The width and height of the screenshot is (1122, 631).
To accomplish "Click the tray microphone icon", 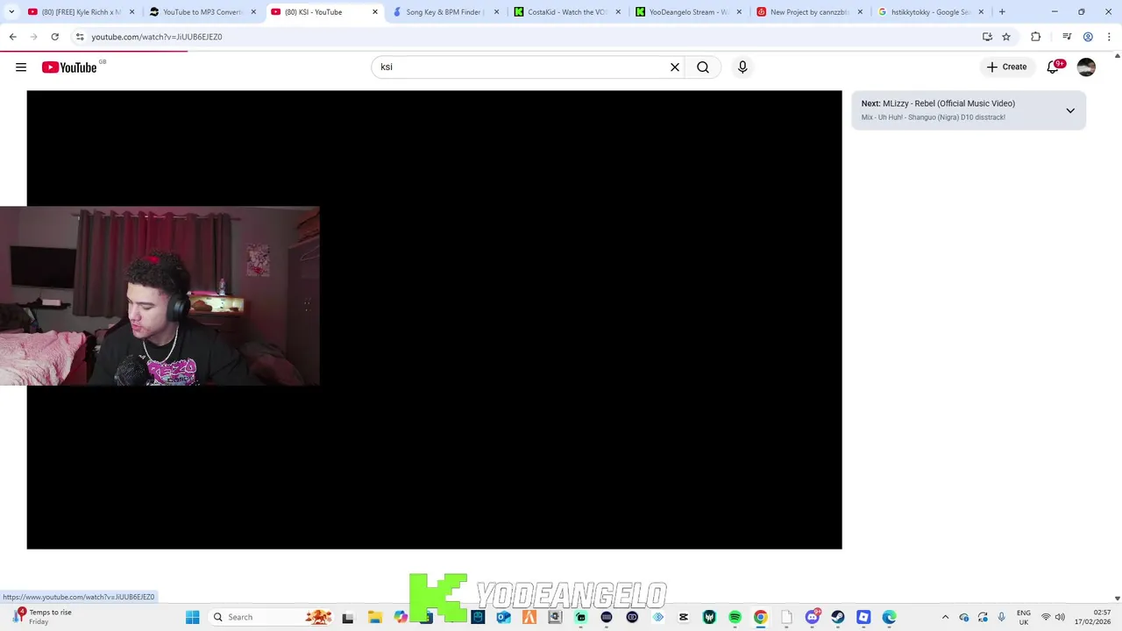I will [1001, 617].
